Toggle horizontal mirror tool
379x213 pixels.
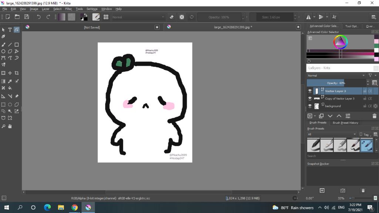[x=309, y=17]
